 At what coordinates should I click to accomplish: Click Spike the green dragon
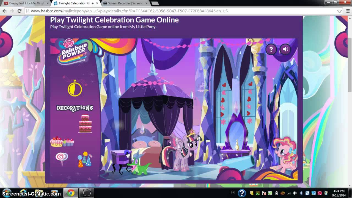click(x=140, y=164)
